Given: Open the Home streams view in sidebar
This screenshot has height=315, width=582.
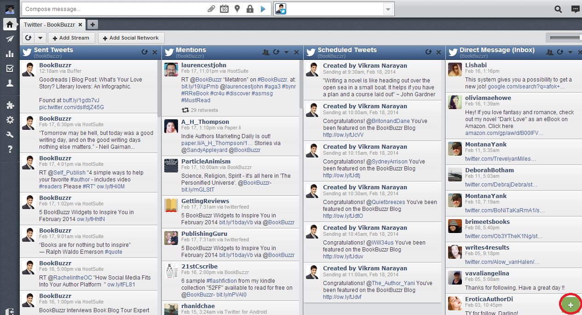Looking at the screenshot, I should point(10,24).
